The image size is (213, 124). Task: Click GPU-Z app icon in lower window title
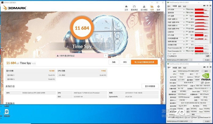tap(168, 64)
